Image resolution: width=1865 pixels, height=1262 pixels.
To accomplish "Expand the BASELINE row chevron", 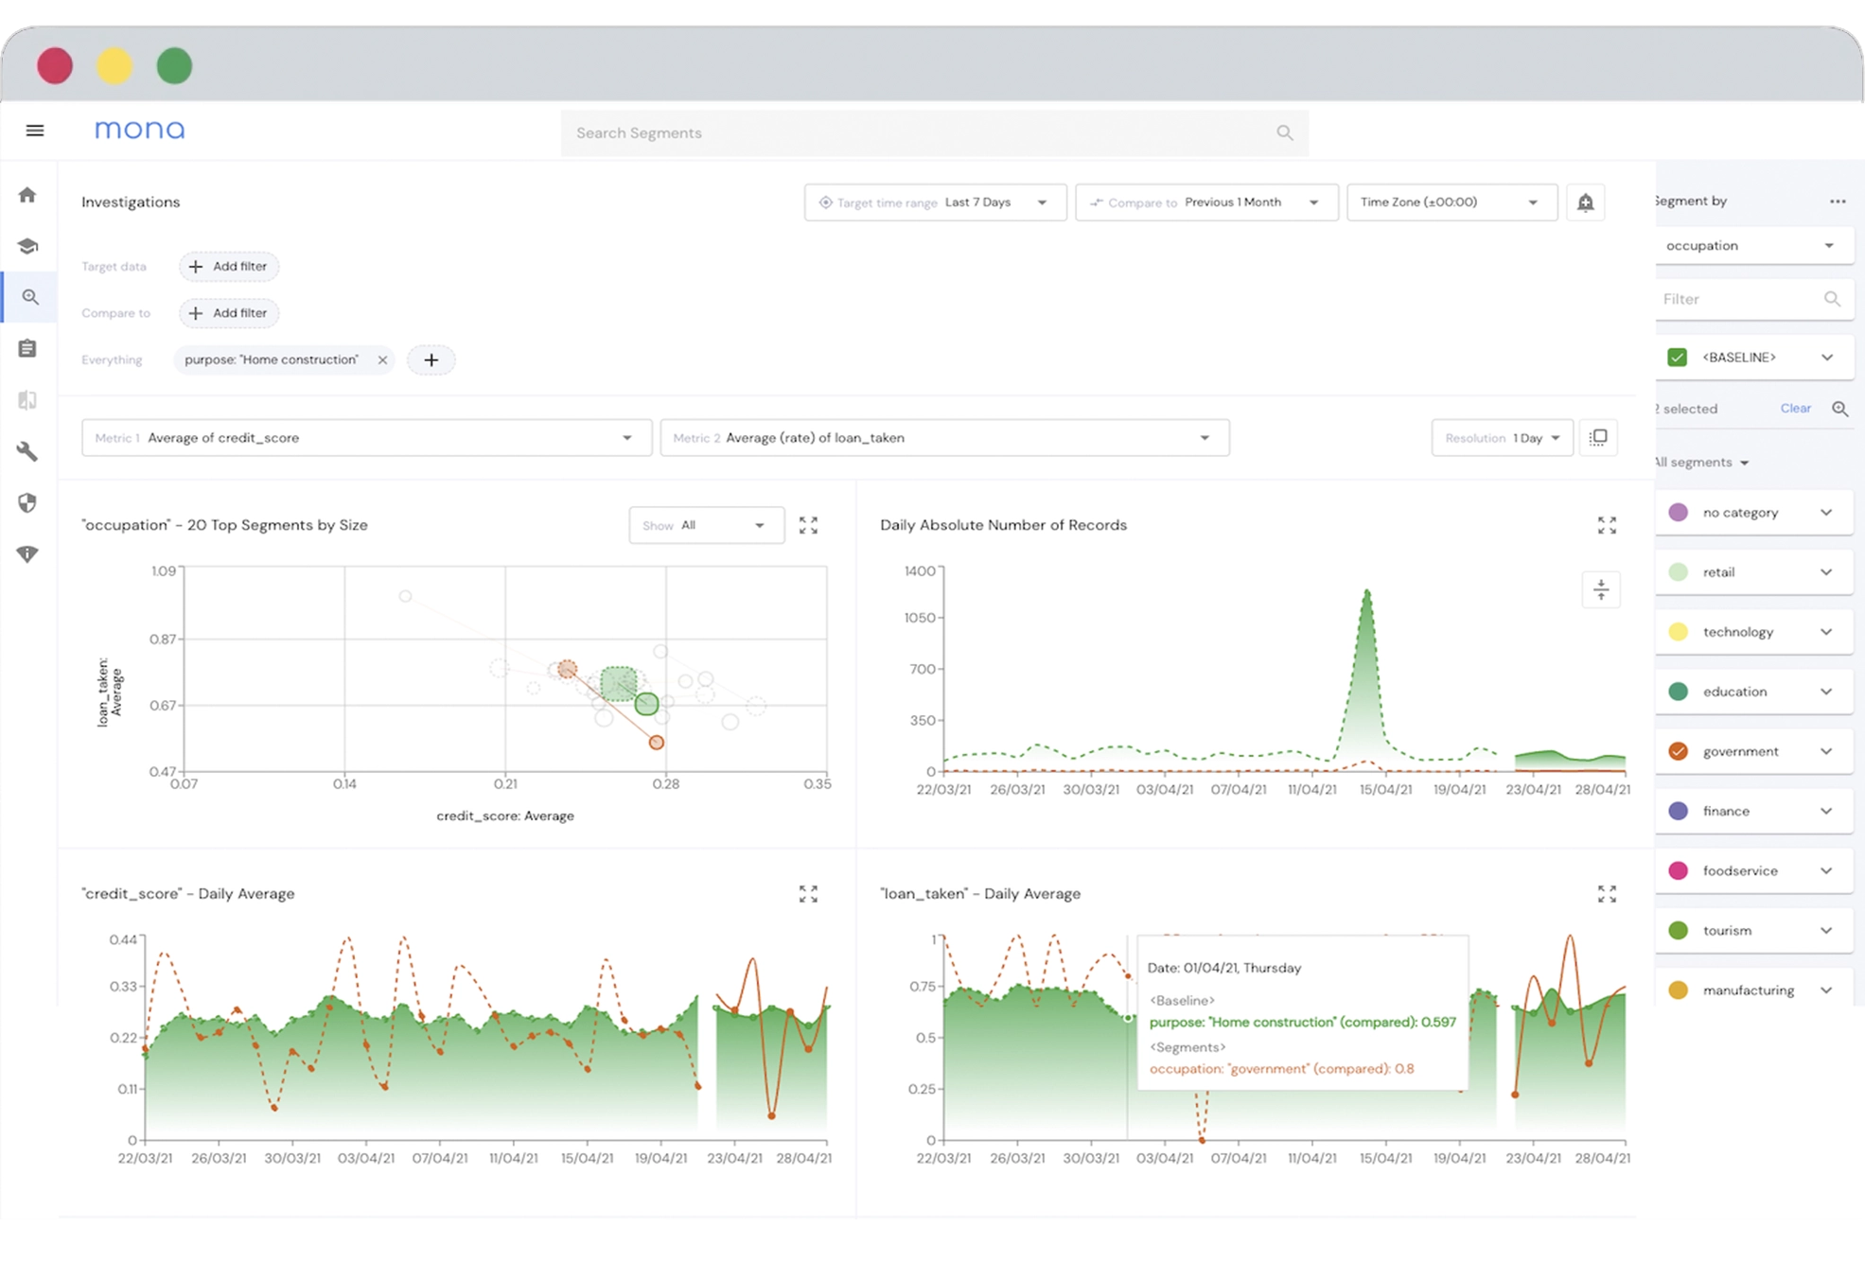I will coord(1827,358).
